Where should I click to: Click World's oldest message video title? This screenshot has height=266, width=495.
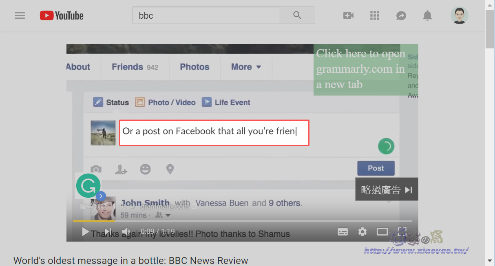tap(131, 260)
